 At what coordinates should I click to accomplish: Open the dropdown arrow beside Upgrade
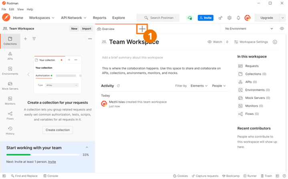coord(282,18)
